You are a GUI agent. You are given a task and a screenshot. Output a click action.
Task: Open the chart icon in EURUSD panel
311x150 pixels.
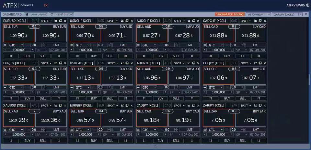point(56,21)
